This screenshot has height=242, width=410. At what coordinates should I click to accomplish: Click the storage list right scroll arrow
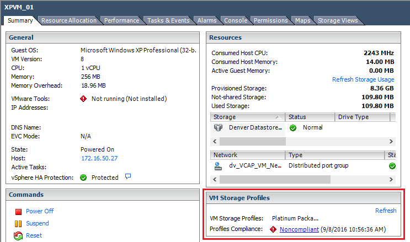(391, 141)
